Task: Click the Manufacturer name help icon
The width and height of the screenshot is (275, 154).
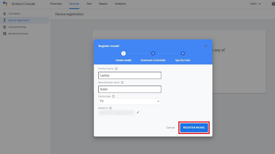Action: coord(122,83)
